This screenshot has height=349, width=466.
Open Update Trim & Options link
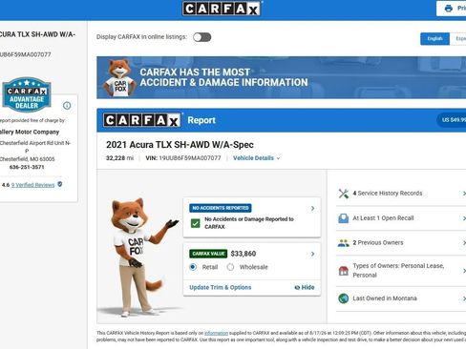pyautogui.click(x=221, y=287)
